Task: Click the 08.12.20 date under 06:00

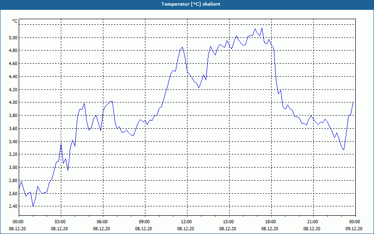Action: [x=101, y=228]
